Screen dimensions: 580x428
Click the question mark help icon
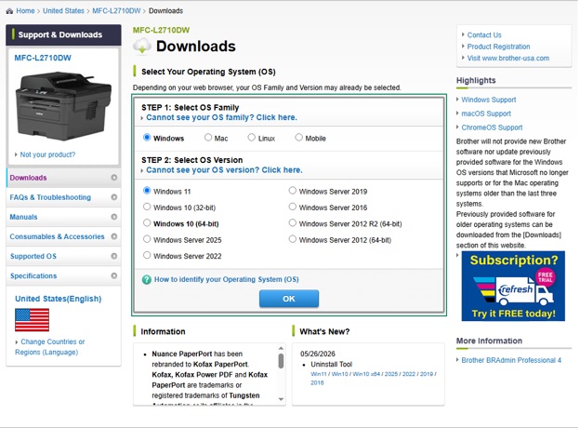(147, 279)
